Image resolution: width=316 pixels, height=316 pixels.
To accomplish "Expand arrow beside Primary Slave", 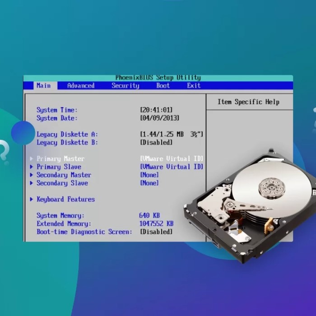I will pos(32,167).
